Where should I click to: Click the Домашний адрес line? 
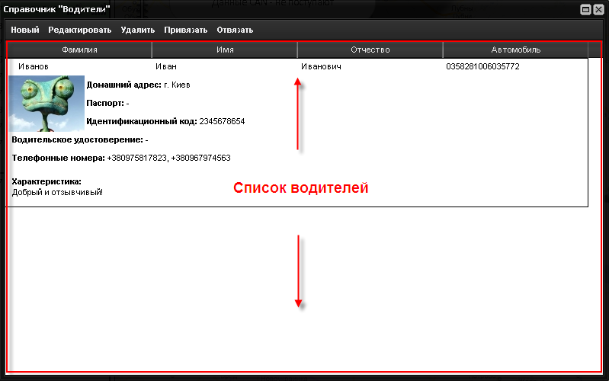click(x=138, y=85)
